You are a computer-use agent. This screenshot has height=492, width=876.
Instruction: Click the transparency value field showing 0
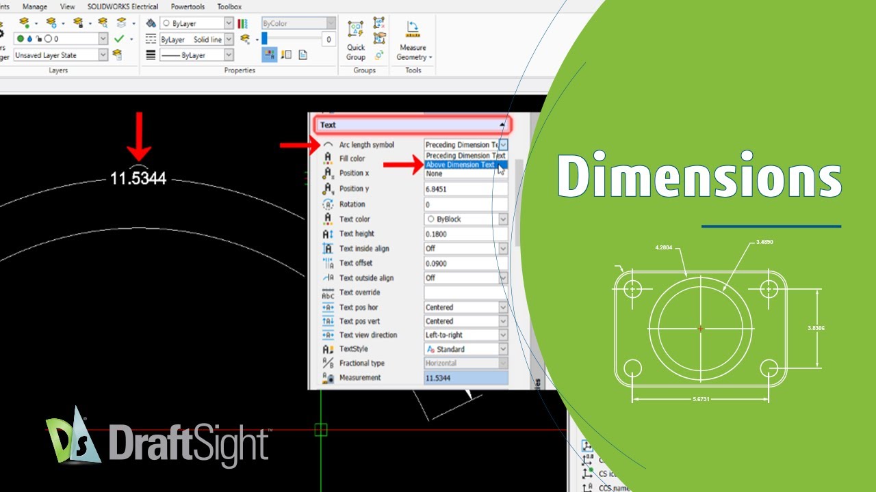point(329,40)
